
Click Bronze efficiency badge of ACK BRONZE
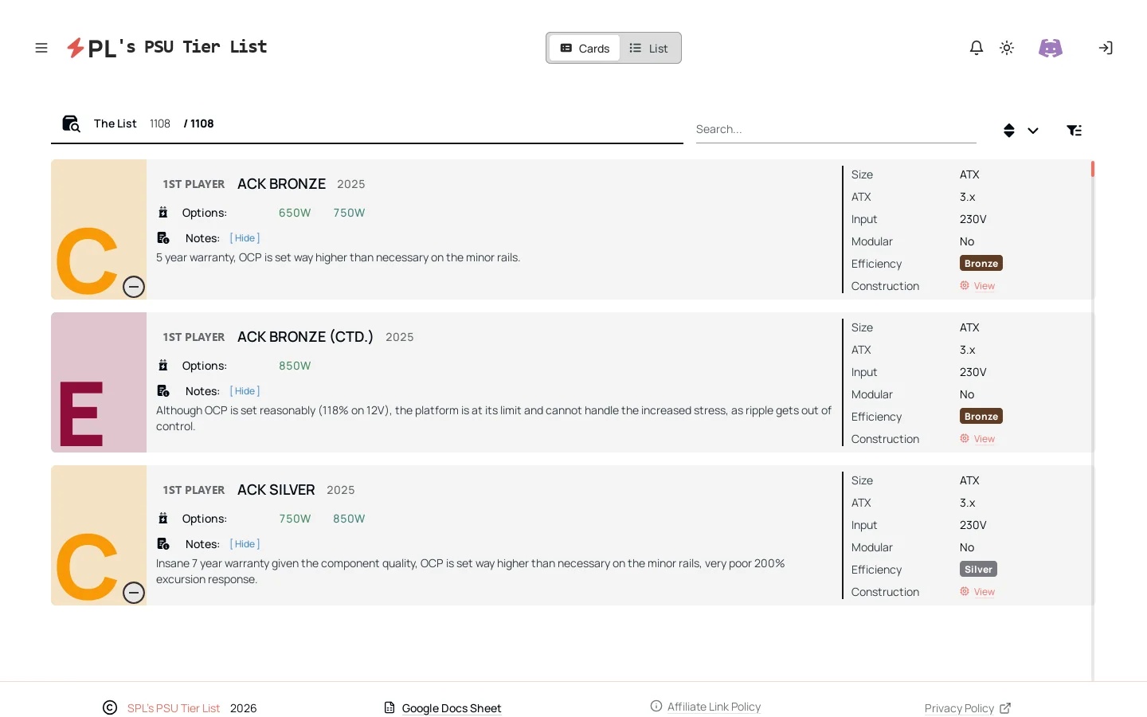tap(981, 264)
